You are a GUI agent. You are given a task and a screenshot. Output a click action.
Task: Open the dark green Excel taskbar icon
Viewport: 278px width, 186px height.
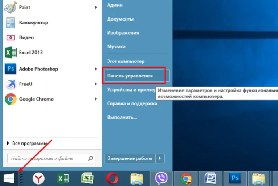click(x=63, y=178)
